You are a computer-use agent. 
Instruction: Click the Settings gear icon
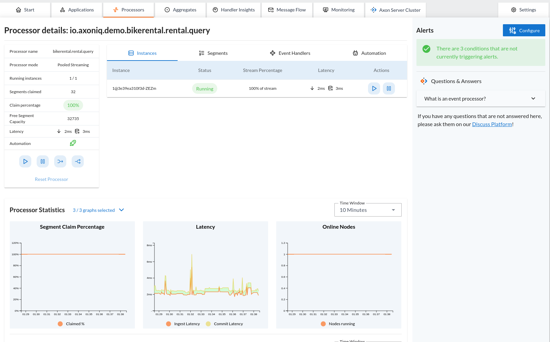click(x=514, y=10)
